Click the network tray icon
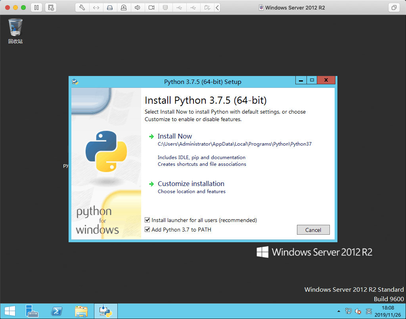This screenshot has width=406, height=319. [348, 311]
